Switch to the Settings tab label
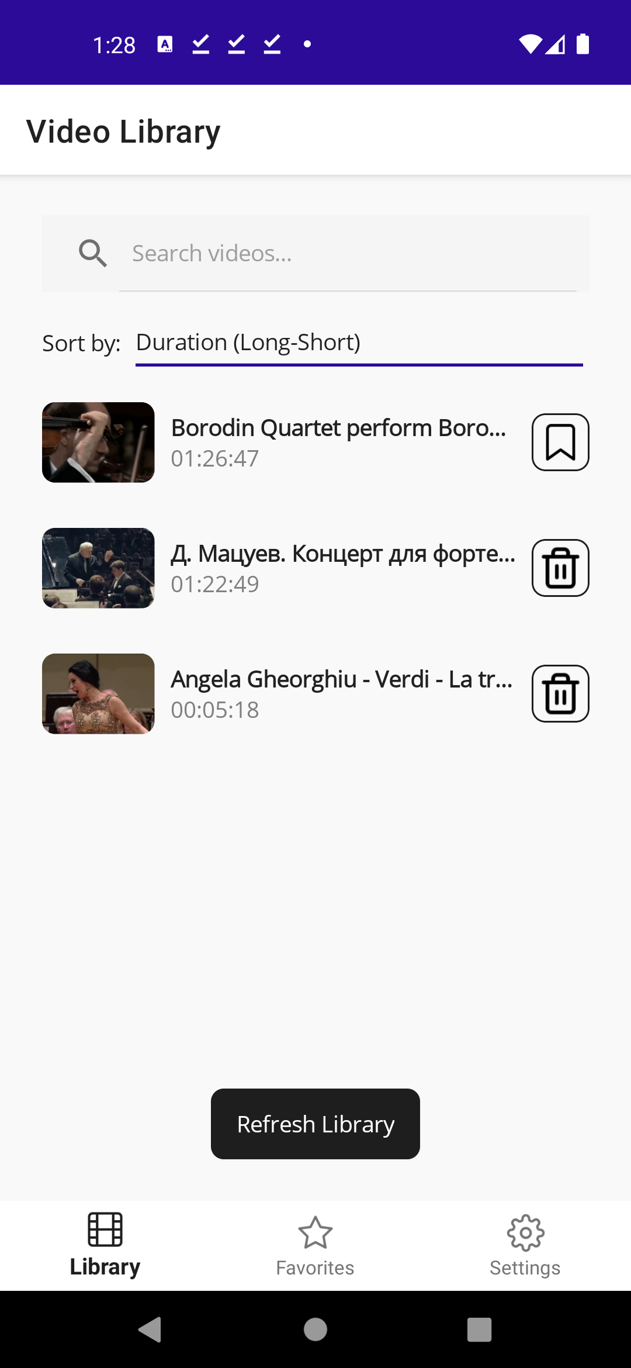This screenshot has width=631, height=1368. click(525, 1267)
